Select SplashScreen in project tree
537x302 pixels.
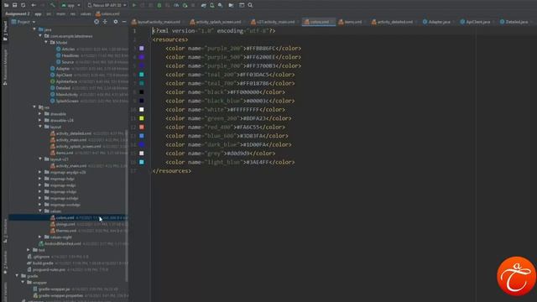[x=67, y=101]
